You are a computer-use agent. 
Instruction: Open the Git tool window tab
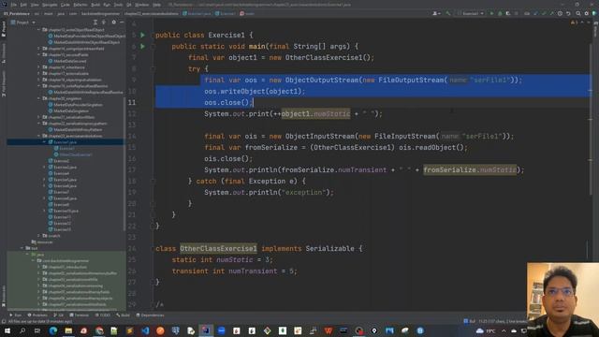[x=58, y=315]
